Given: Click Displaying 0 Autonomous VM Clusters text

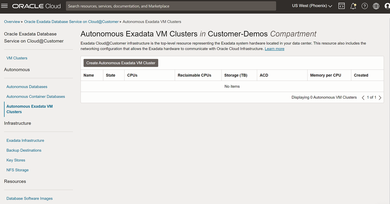Looking at the screenshot, I should click(324, 97).
